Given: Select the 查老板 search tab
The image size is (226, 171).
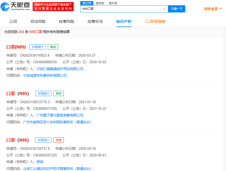Looking at the screenshot, I should (x=100, y=3).
